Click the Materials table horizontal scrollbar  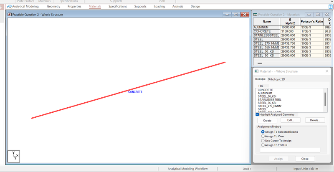coord(260,63)
